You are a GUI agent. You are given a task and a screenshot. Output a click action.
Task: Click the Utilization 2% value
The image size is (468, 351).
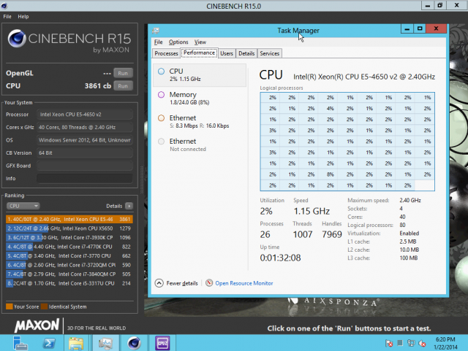click(266, 211)
